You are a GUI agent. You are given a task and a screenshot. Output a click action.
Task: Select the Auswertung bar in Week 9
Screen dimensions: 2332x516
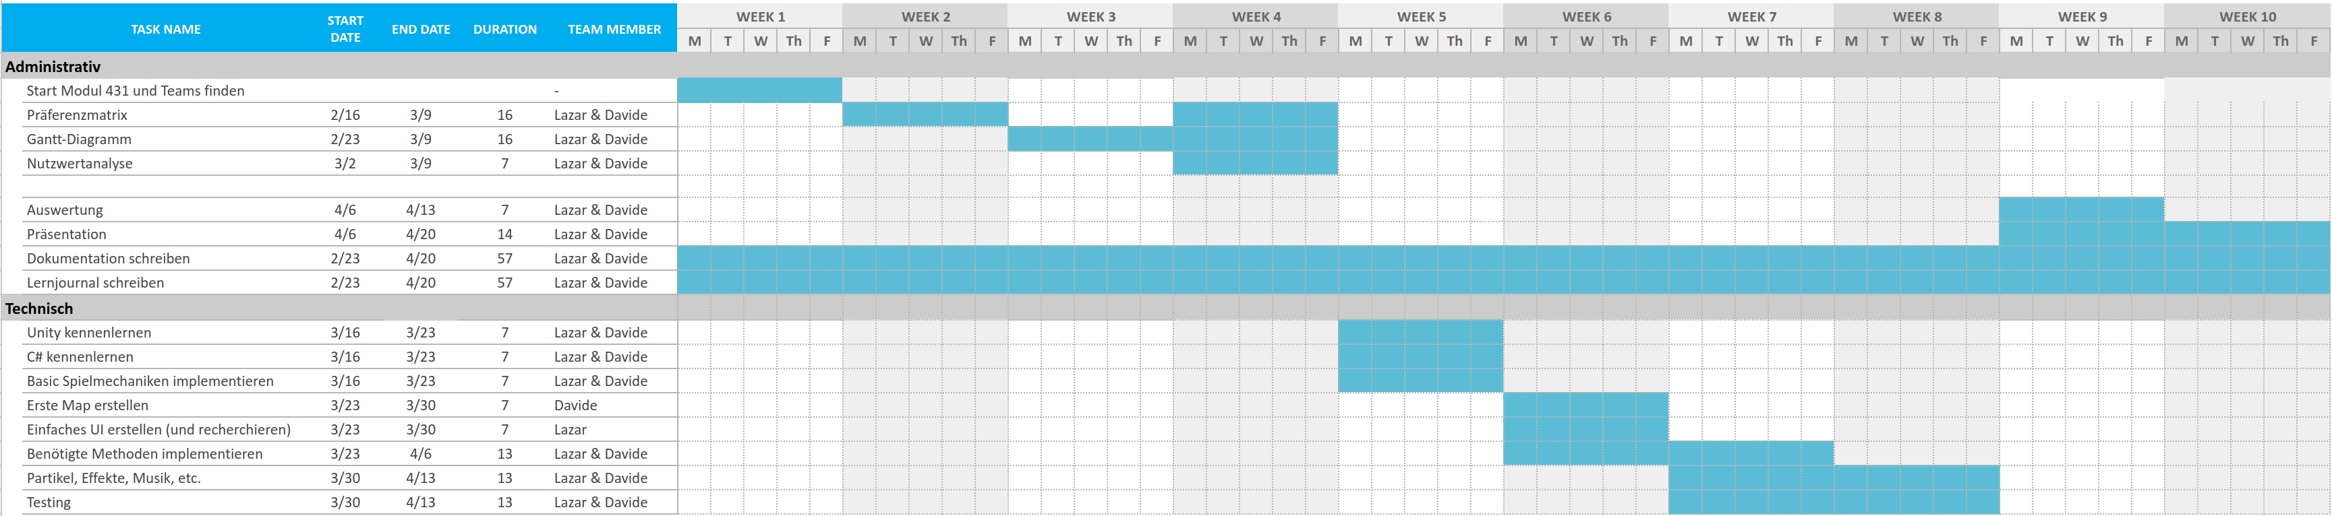[x=2080, y=209]
